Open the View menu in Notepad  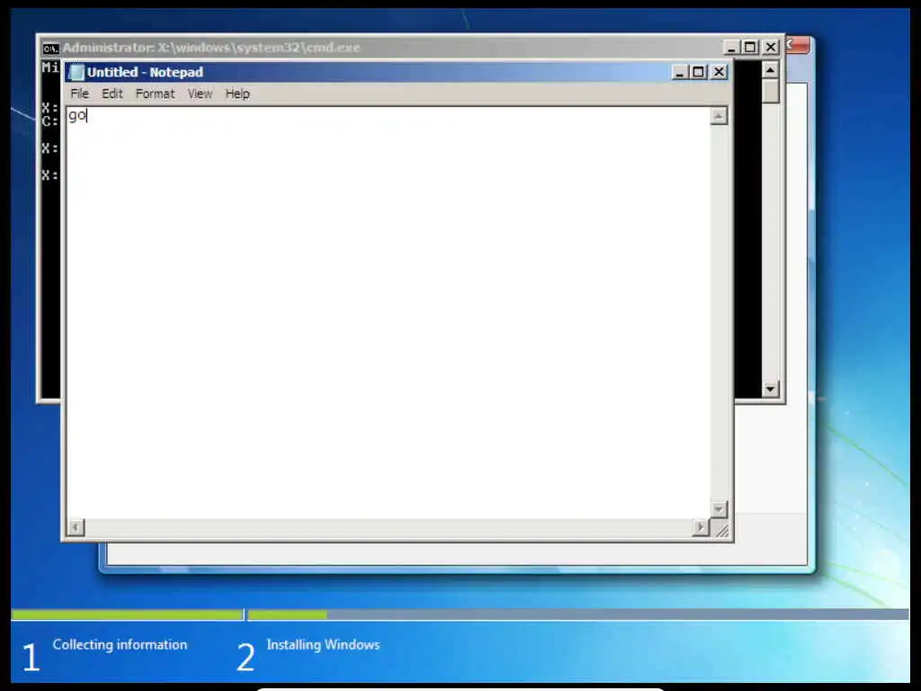coord(200,94)
